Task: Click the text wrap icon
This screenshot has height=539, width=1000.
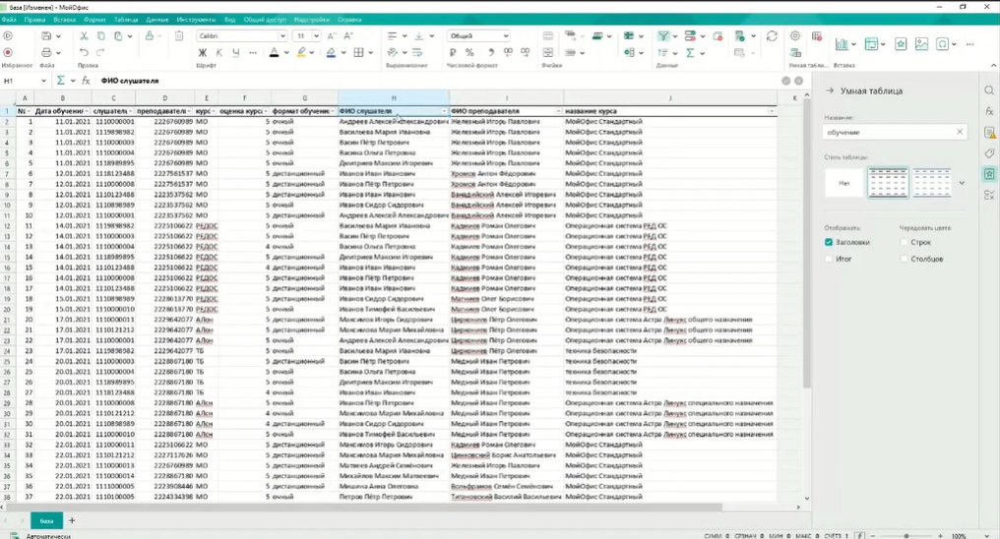Action: pos(417,53)
